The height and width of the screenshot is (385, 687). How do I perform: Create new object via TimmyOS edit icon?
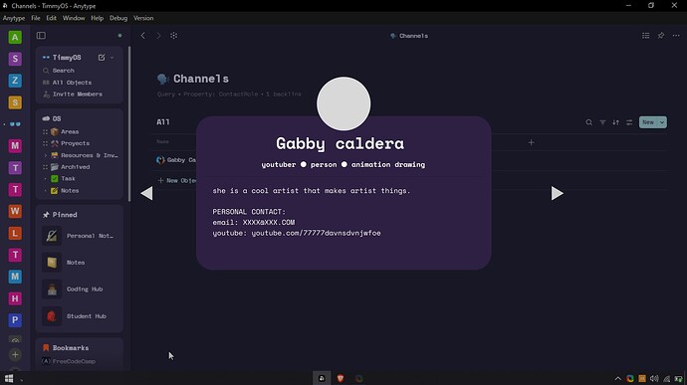pyautogui.click(x=102, y=58)
